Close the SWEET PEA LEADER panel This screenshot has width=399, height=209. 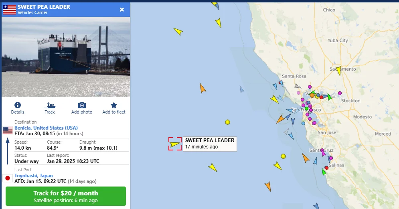pyautogui.click(x=122, y=10)
